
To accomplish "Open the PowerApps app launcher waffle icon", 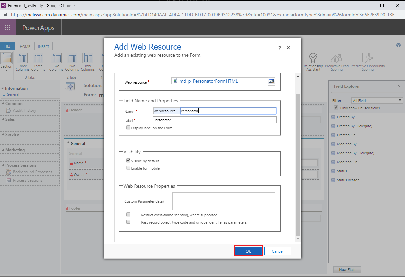I will 8,28.
